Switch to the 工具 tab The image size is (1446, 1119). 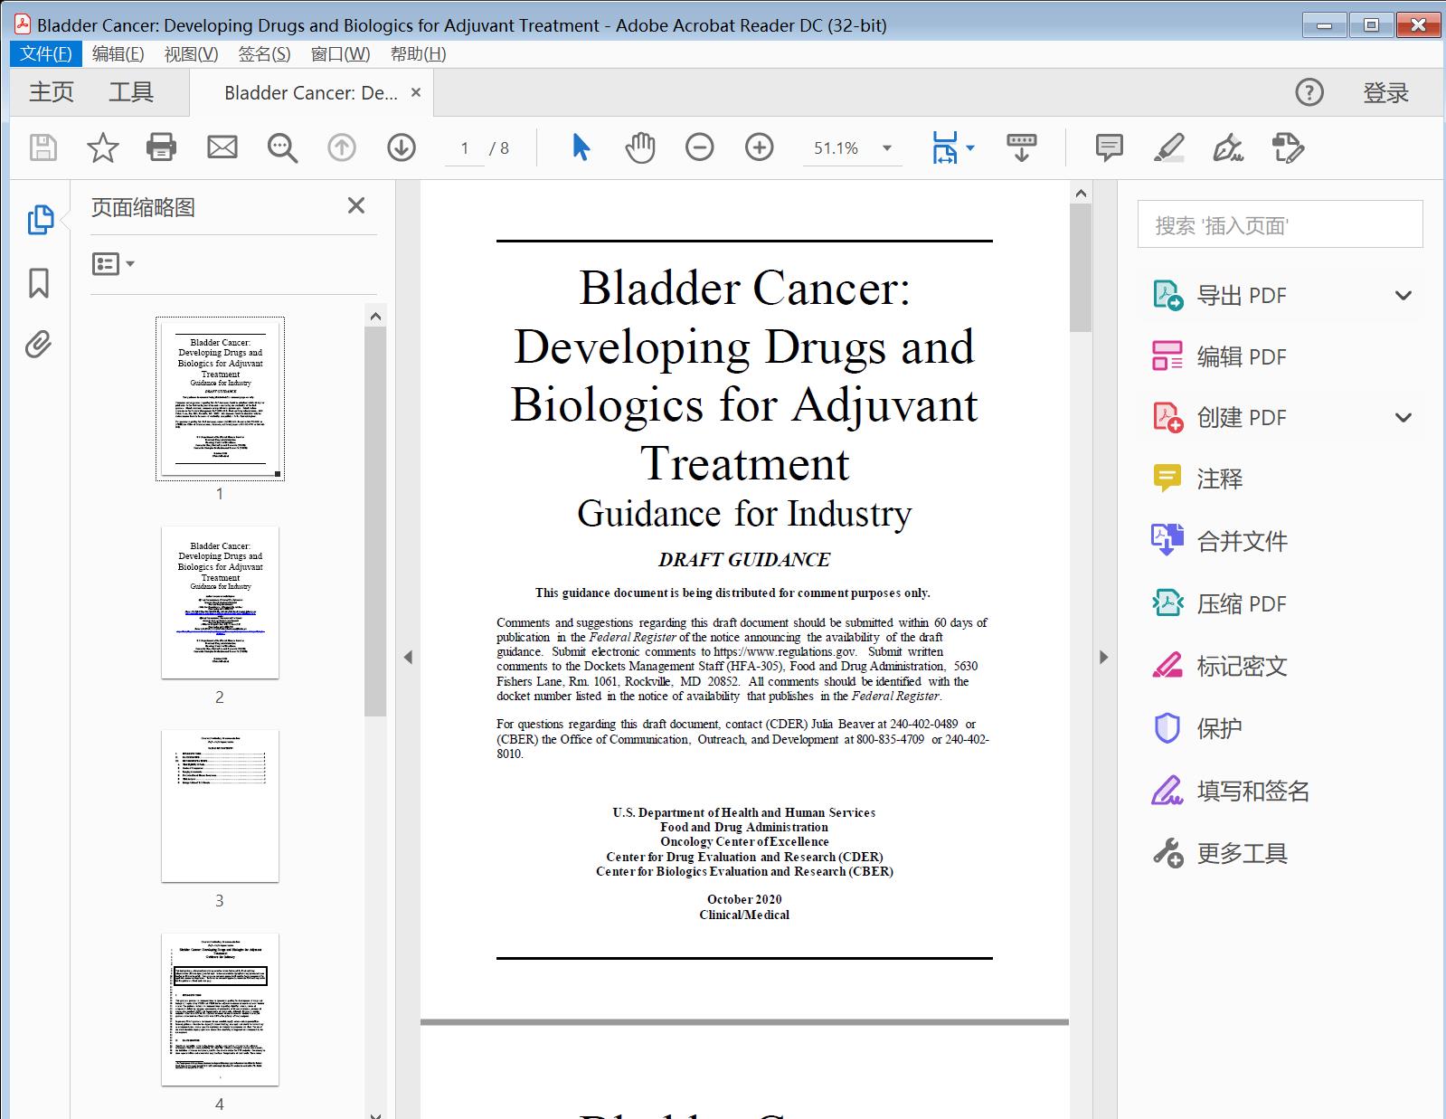pyautogui.click(x=131, y=92)
